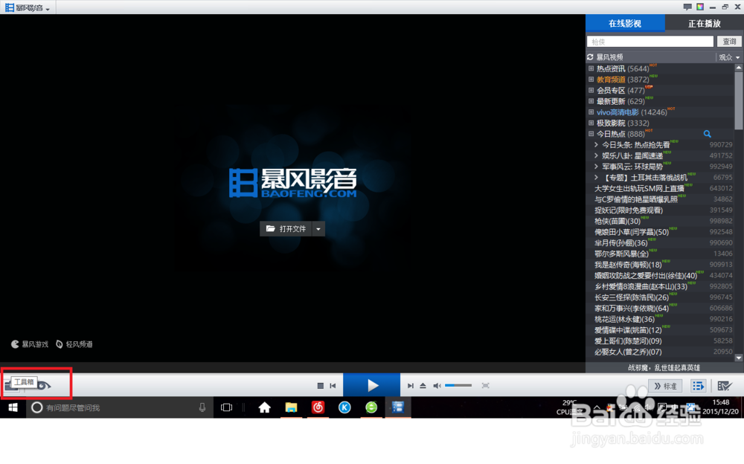Expand the 最新更新 category
The width and height of the screenshot is (744, 464).
click(591, 101)
